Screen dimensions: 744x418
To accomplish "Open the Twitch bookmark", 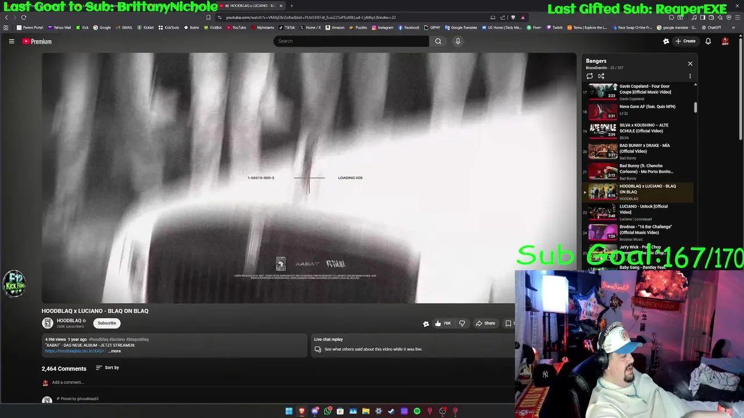I will (555, 27).
